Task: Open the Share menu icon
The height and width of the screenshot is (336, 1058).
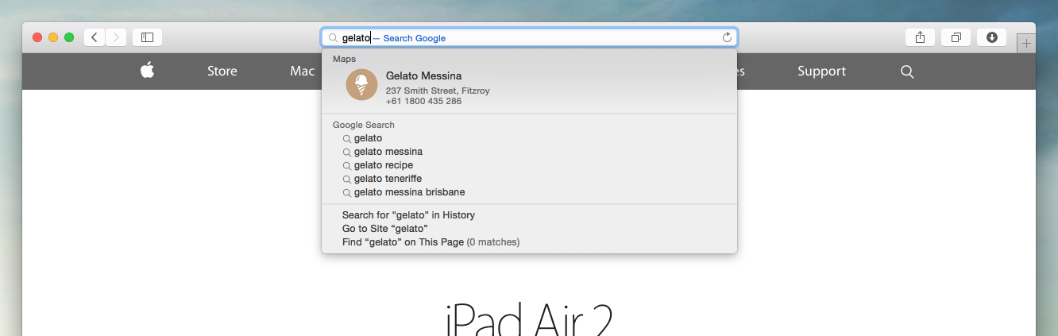Action: click(920, 37)
